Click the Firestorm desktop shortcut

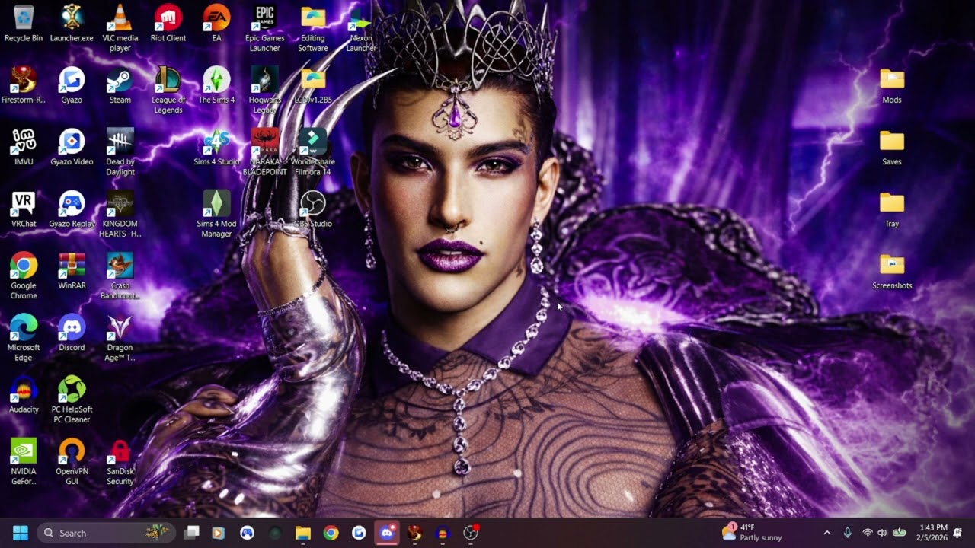coord(24,85)
